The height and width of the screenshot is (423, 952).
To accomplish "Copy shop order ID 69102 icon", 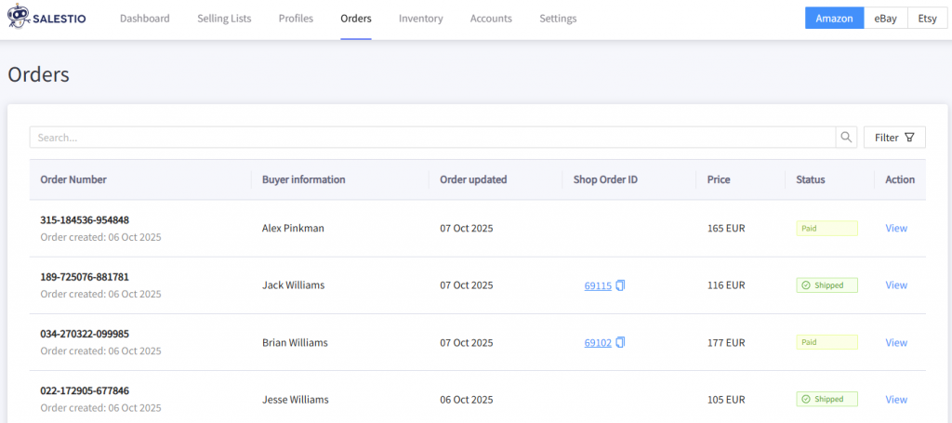I will (x=621, y=342).
